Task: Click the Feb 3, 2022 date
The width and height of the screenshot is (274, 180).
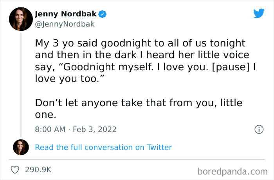Action: click(94, 129)
